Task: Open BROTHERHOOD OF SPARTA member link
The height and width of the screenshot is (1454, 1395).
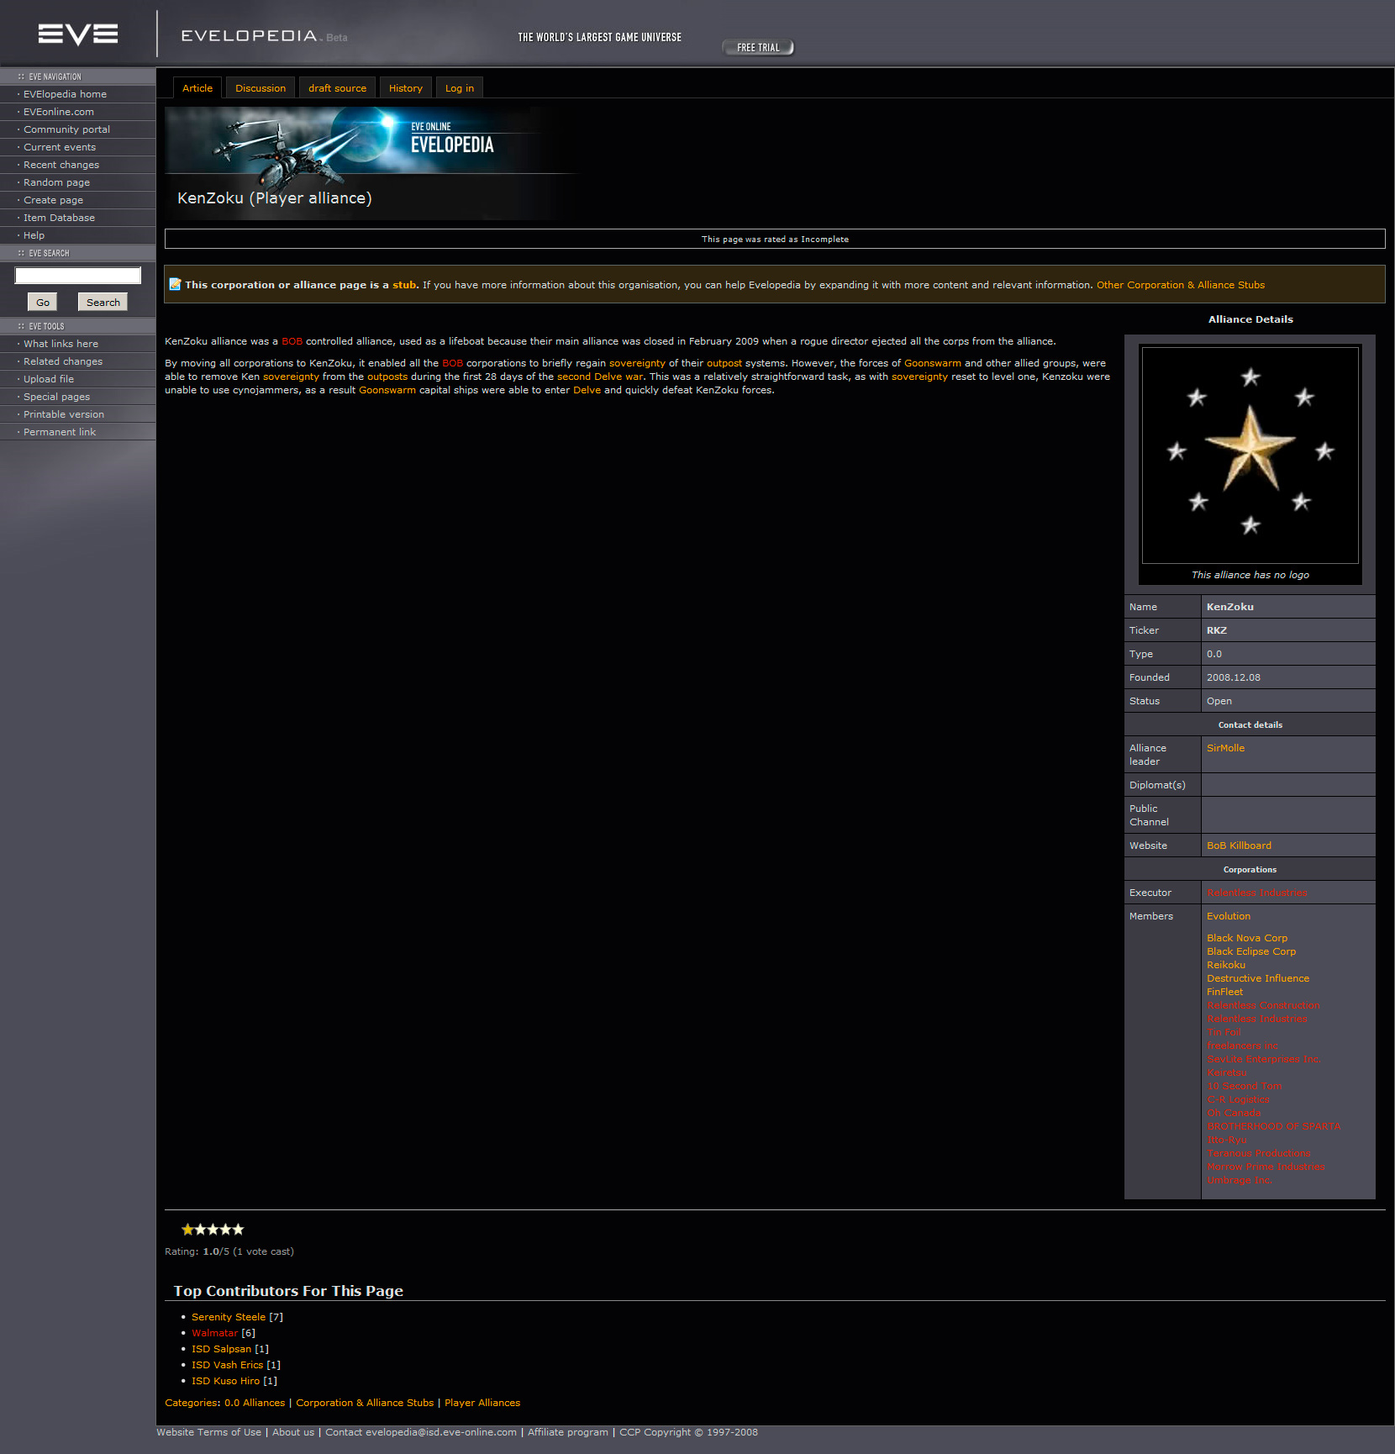Action: pos(1274,1126)
